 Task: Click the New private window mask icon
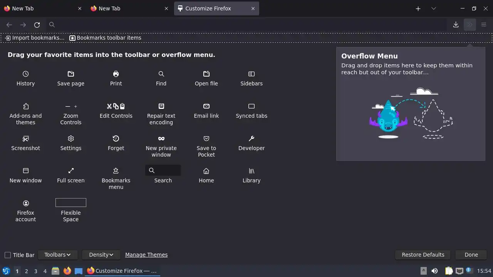[x=161, y=138]
